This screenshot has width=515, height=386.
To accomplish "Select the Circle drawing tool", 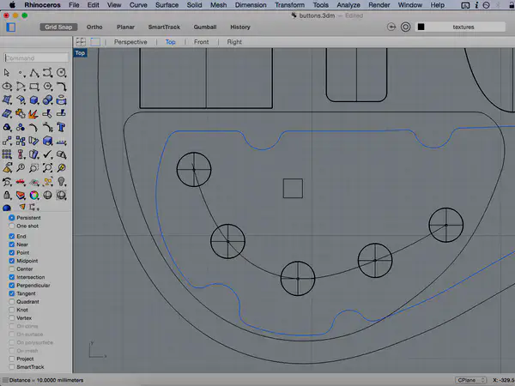I will coord(61,73).
